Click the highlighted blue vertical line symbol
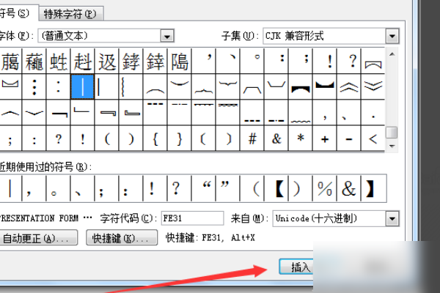This screenshot has width=440, height=293. (x=82, y=86)
